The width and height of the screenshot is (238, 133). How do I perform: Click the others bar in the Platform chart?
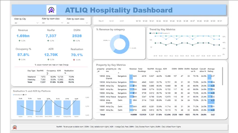pos(58,108)
